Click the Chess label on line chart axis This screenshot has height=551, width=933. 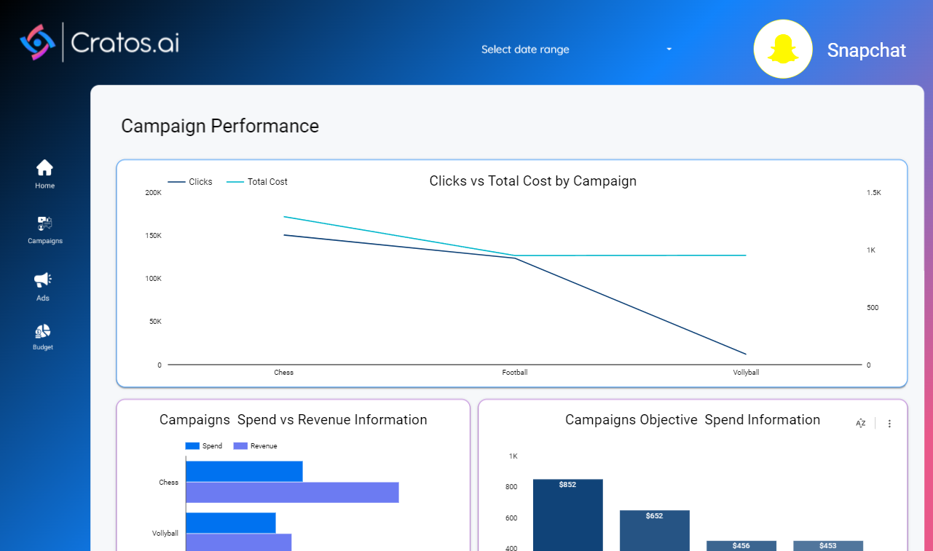pos(284,373)
